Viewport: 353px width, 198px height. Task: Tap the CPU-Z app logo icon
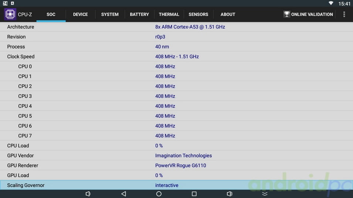(10, 14)
